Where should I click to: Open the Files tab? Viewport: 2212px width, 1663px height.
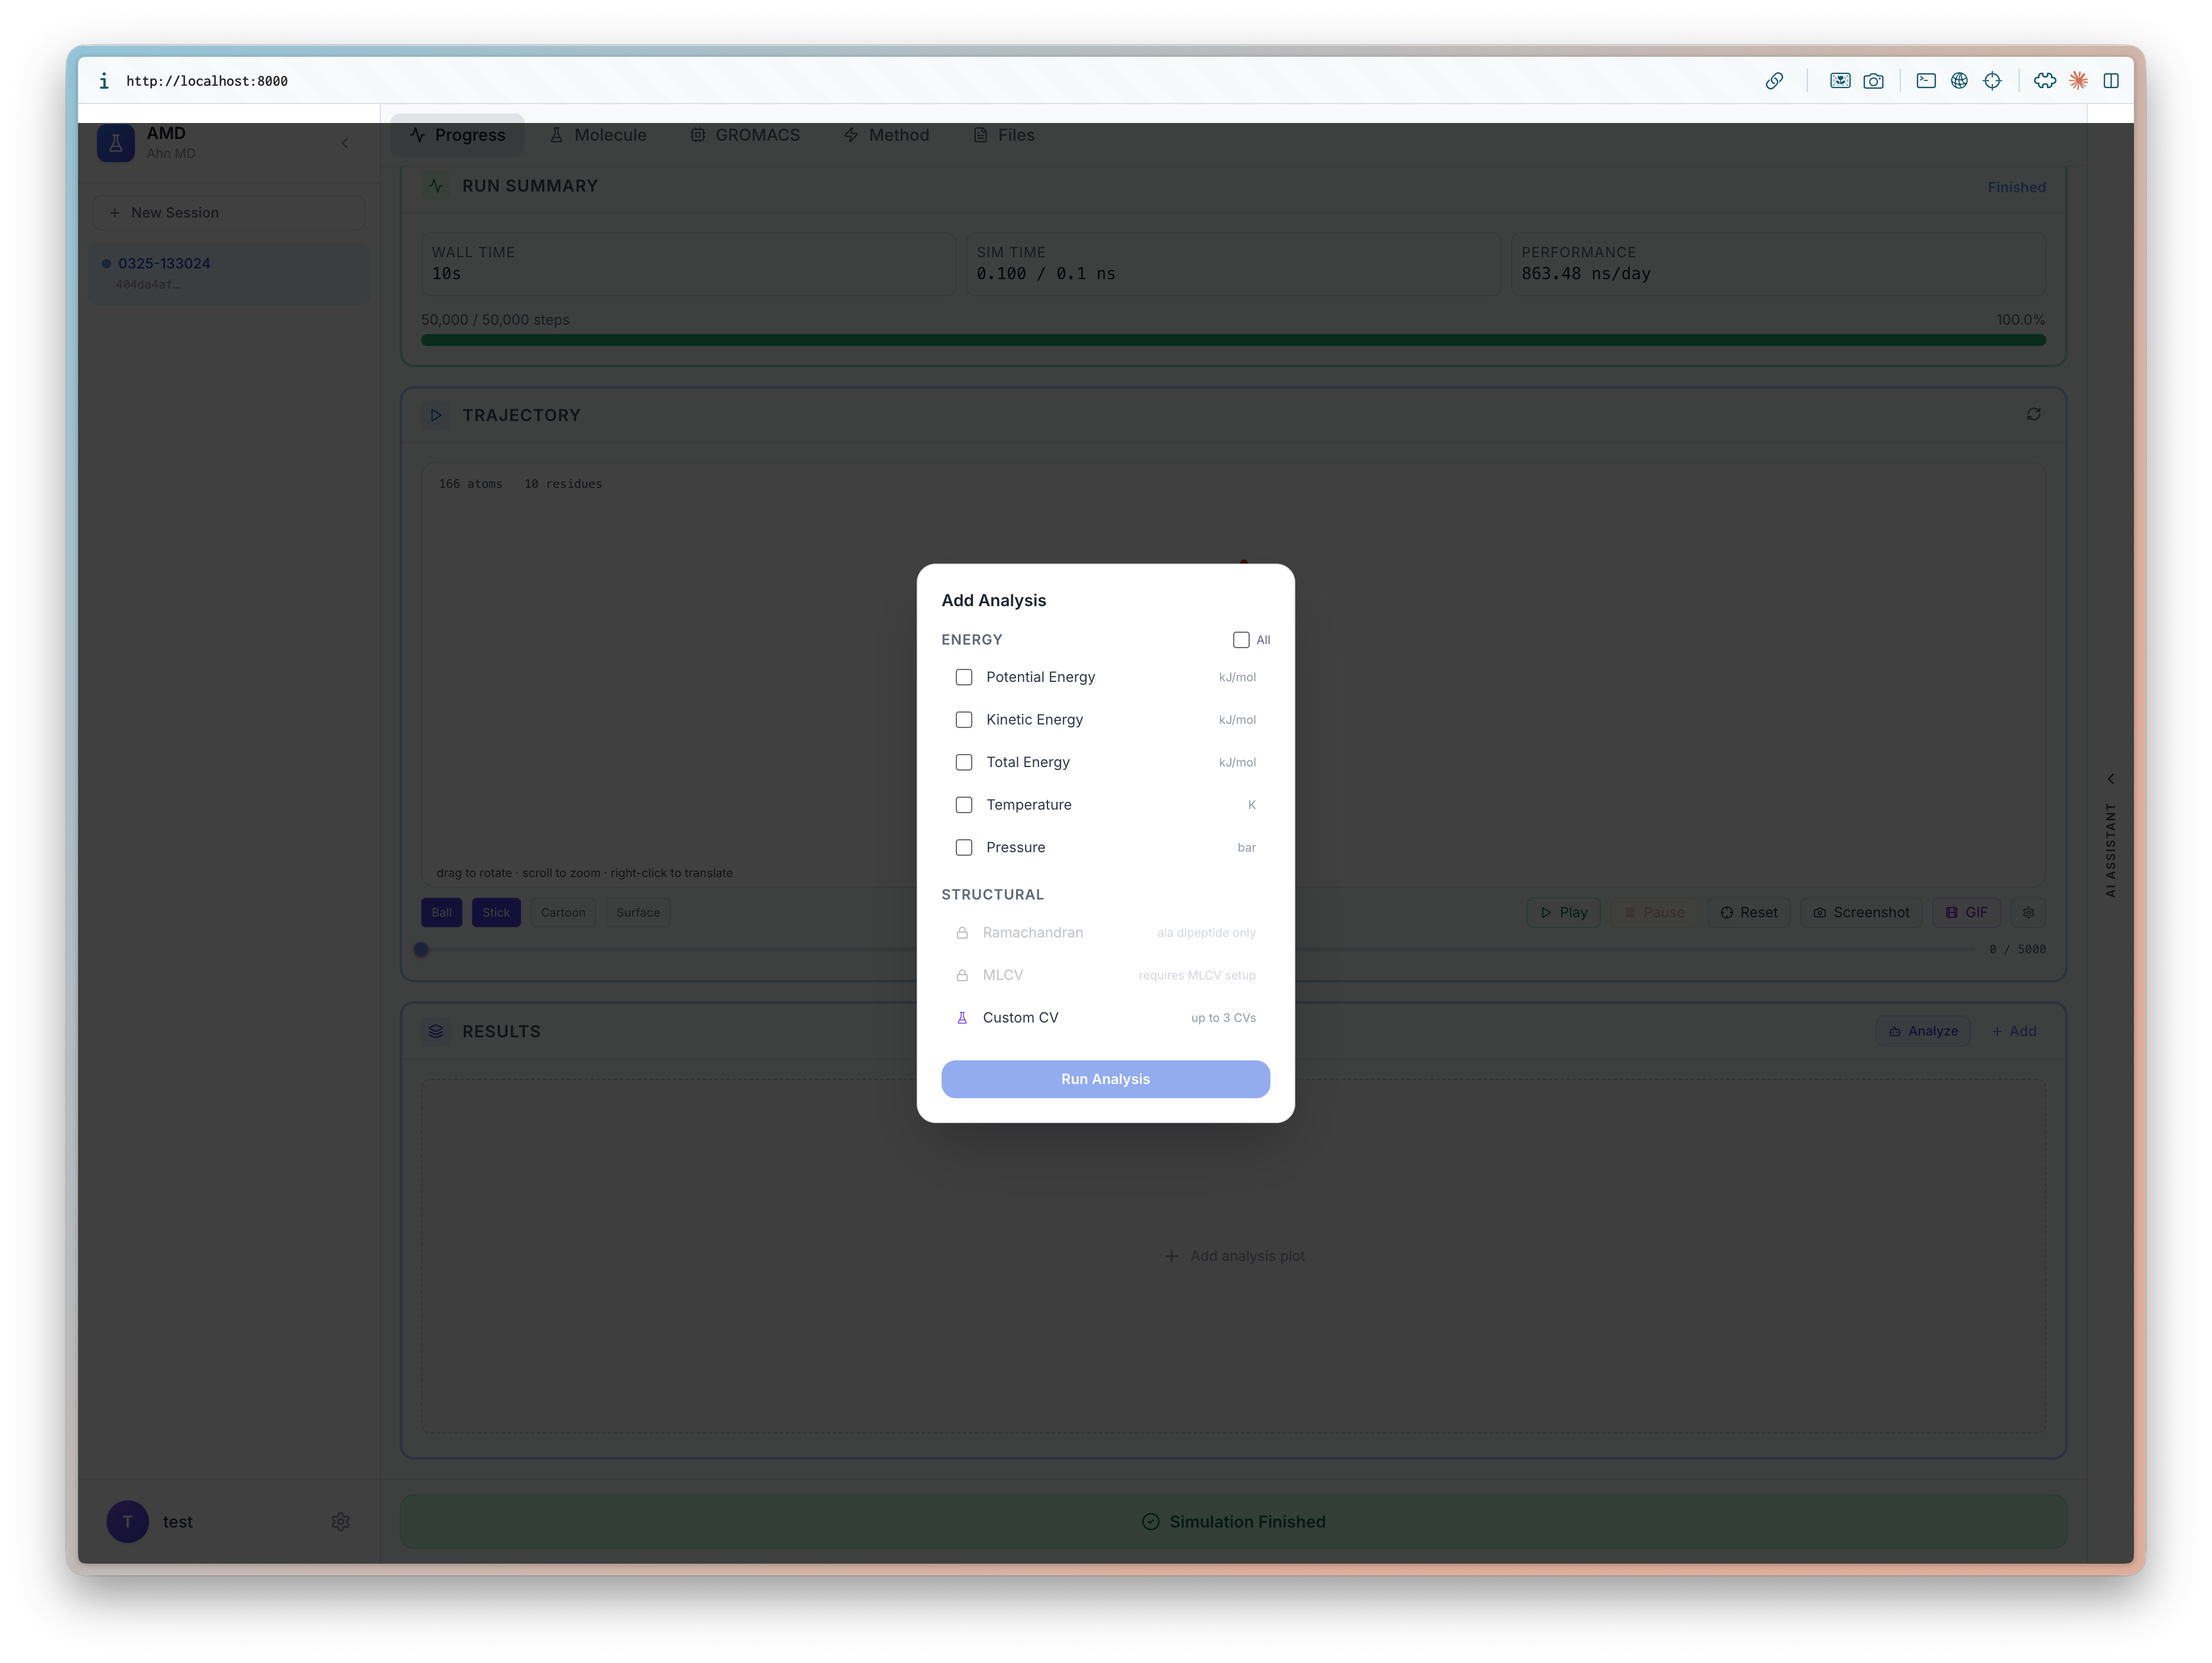[1004, 135]
